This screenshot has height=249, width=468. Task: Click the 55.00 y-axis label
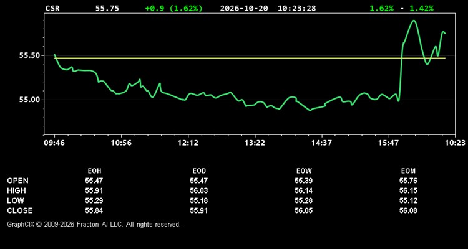point(29,100)
